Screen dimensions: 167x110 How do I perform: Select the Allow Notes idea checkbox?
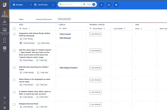pos(14,80)
